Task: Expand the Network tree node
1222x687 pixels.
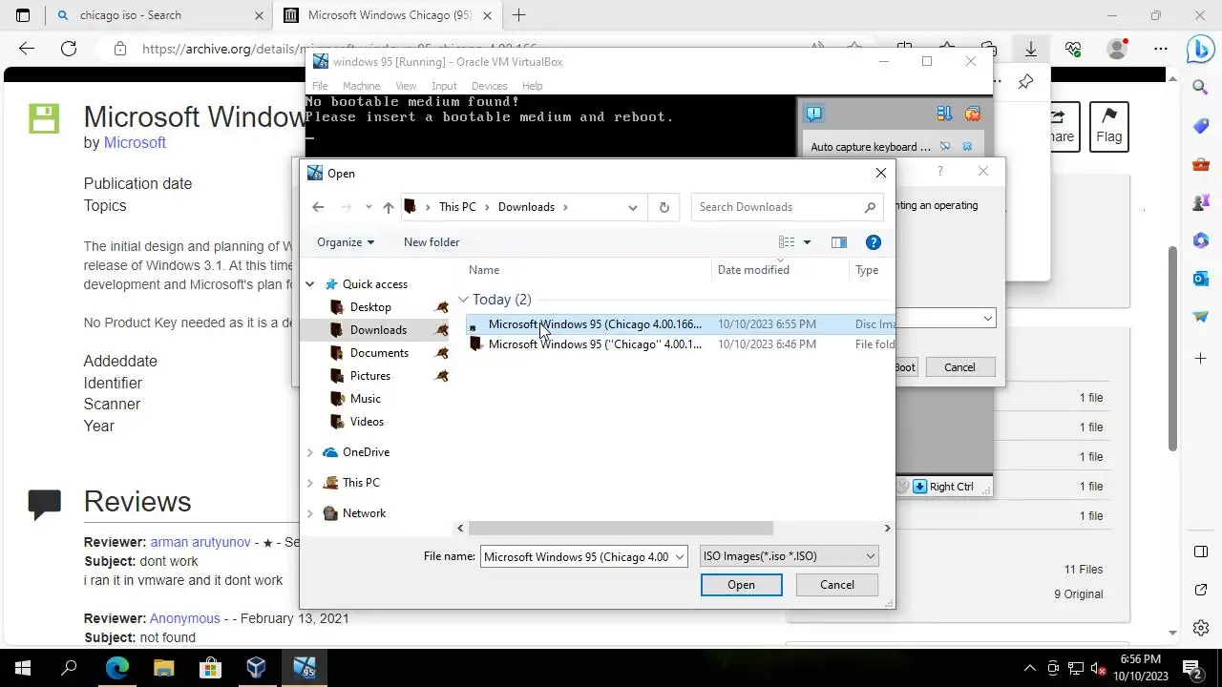Action: 310,513
